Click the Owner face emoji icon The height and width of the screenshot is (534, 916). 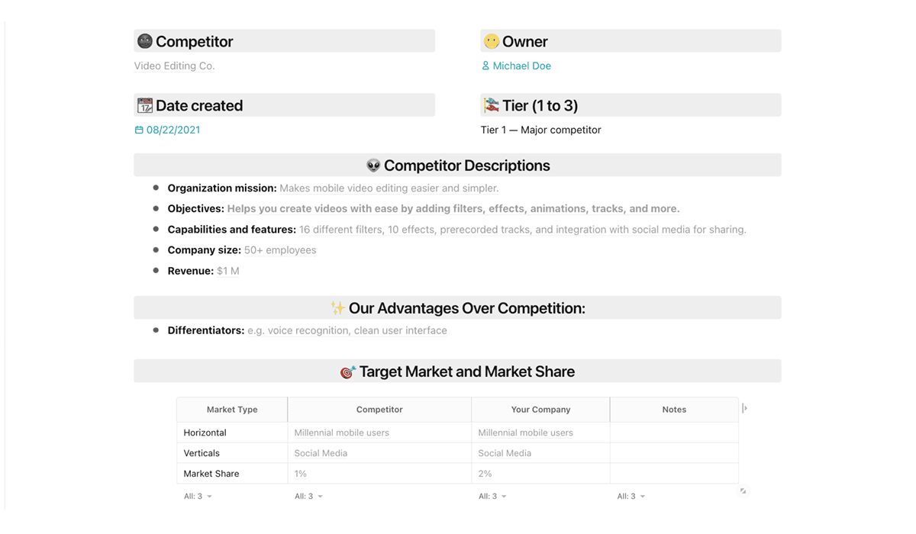(x=492, y=41)
